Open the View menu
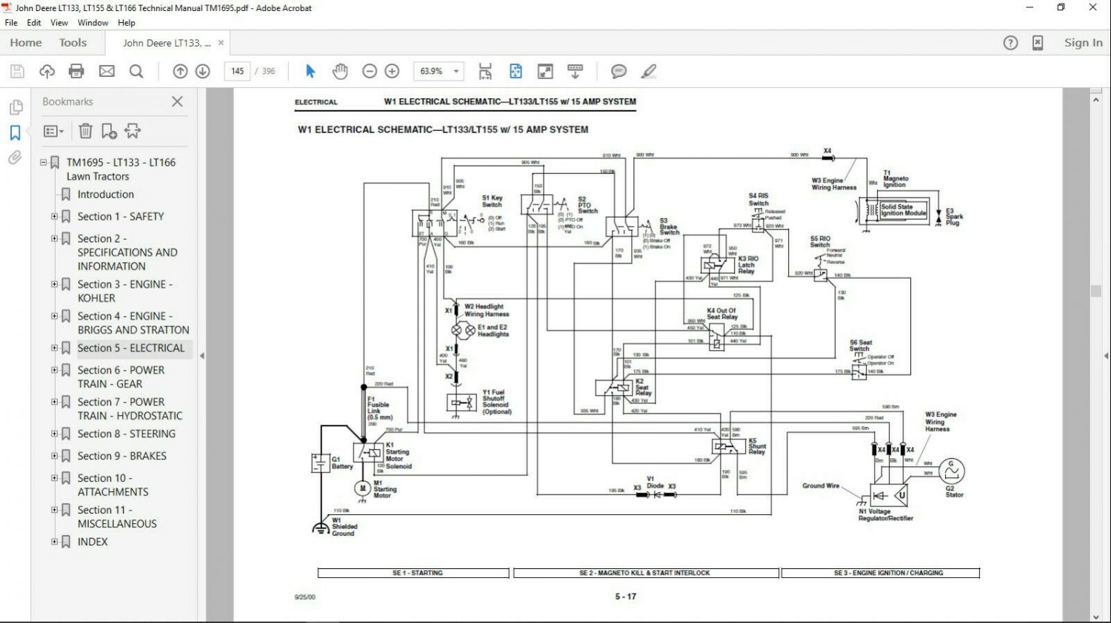Screen dimensions: 1111x623 pos(59,23)
